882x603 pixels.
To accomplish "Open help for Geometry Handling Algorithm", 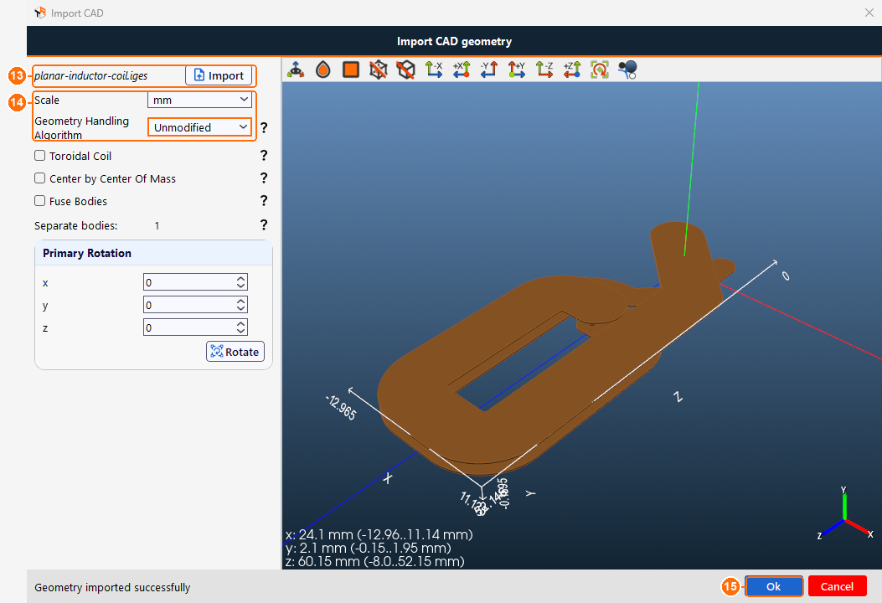I will pyautogui.click(x=264, y=127).
